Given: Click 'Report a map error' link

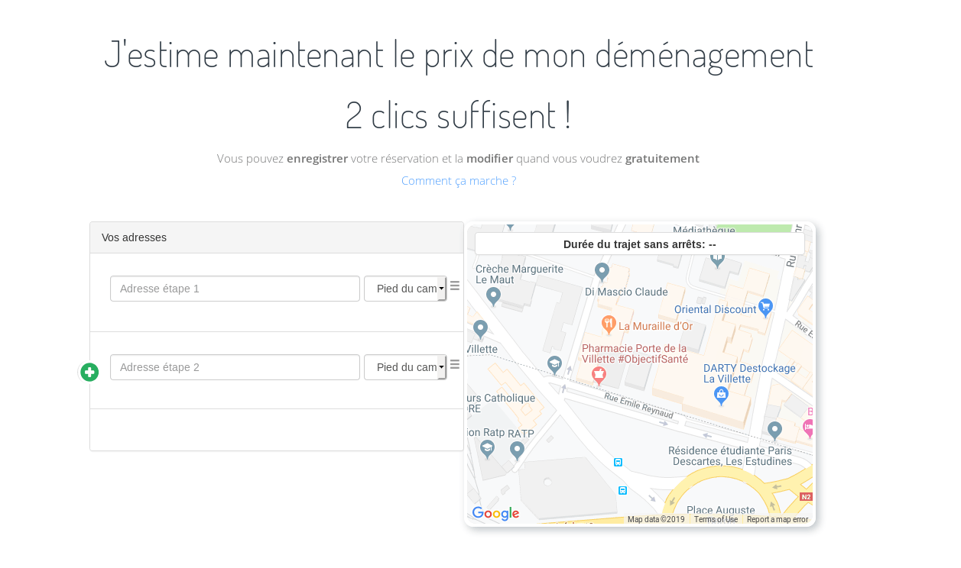Looking at the screenshot, I should [777, 520].
